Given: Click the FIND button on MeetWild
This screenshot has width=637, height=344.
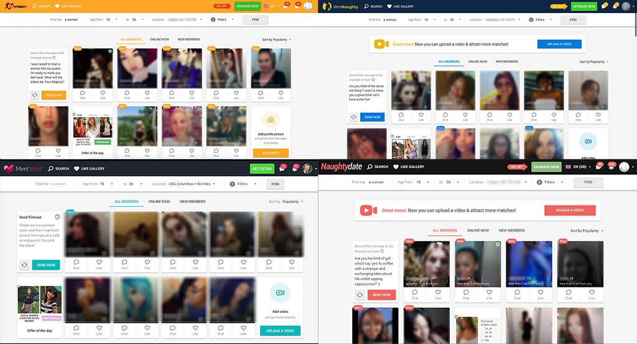Looking at the screenshot, I should (x=275, y=184).
